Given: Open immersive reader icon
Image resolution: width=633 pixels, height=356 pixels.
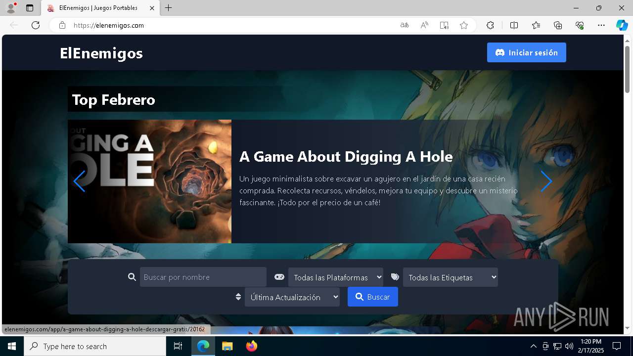Looking at the screenshot, I should click(444, 25).
